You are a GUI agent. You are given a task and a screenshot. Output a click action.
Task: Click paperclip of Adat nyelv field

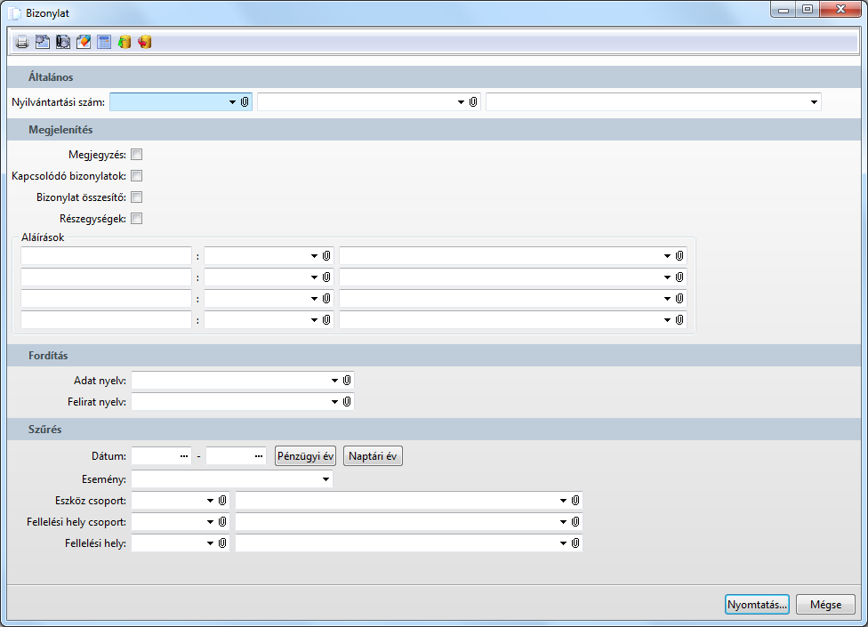click(x=347, y=380)
